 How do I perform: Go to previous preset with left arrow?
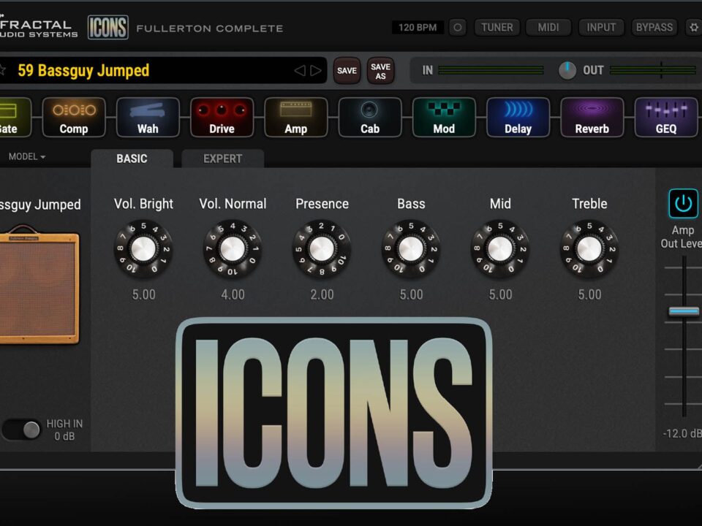[x=299, y=71]
